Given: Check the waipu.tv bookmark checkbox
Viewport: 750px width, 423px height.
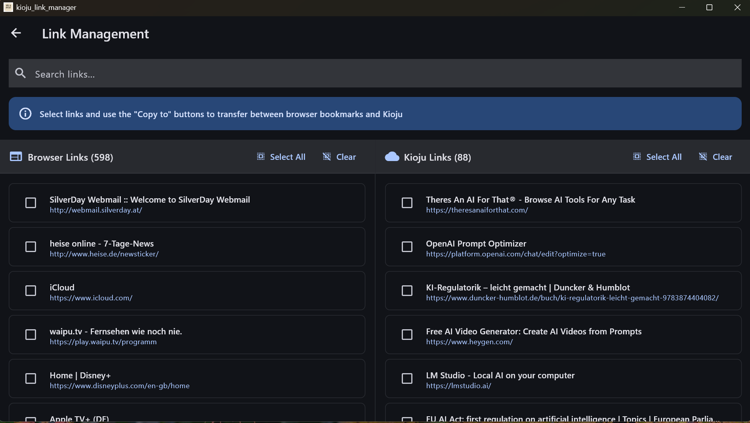Looking at the screenshot, I should coord(31,334).
